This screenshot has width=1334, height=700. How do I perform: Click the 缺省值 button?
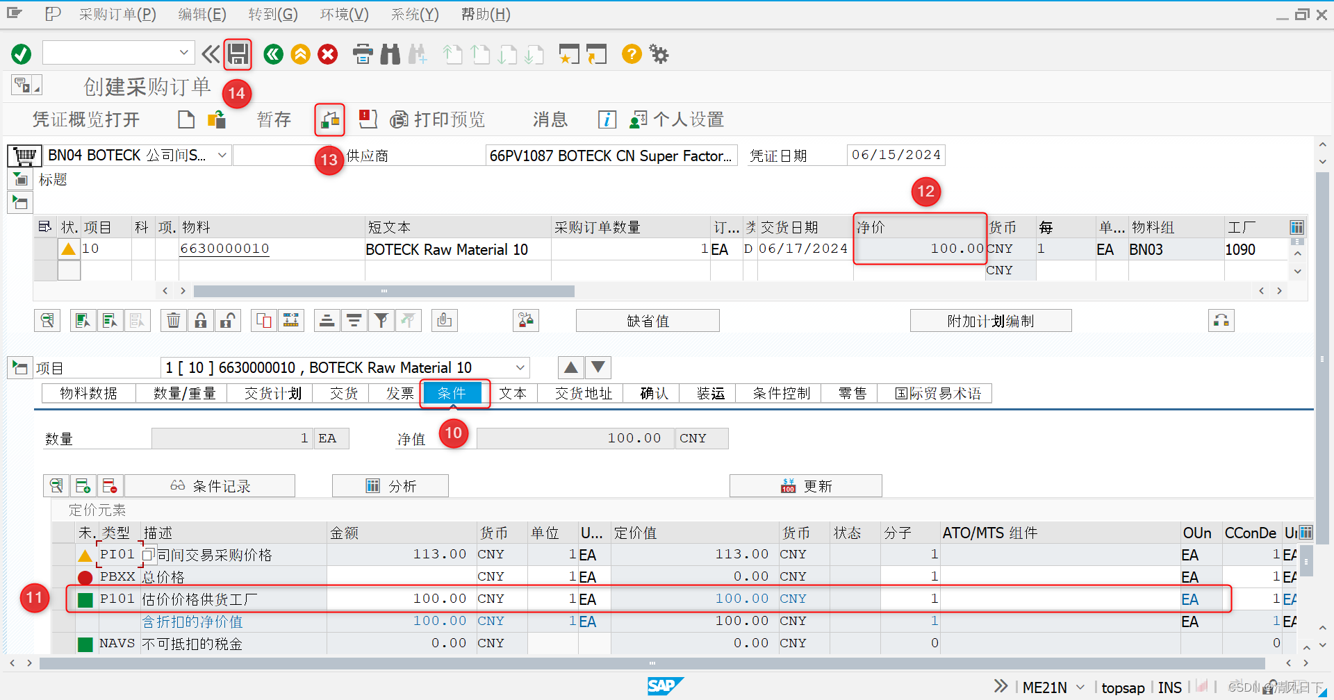pos(648,321)
